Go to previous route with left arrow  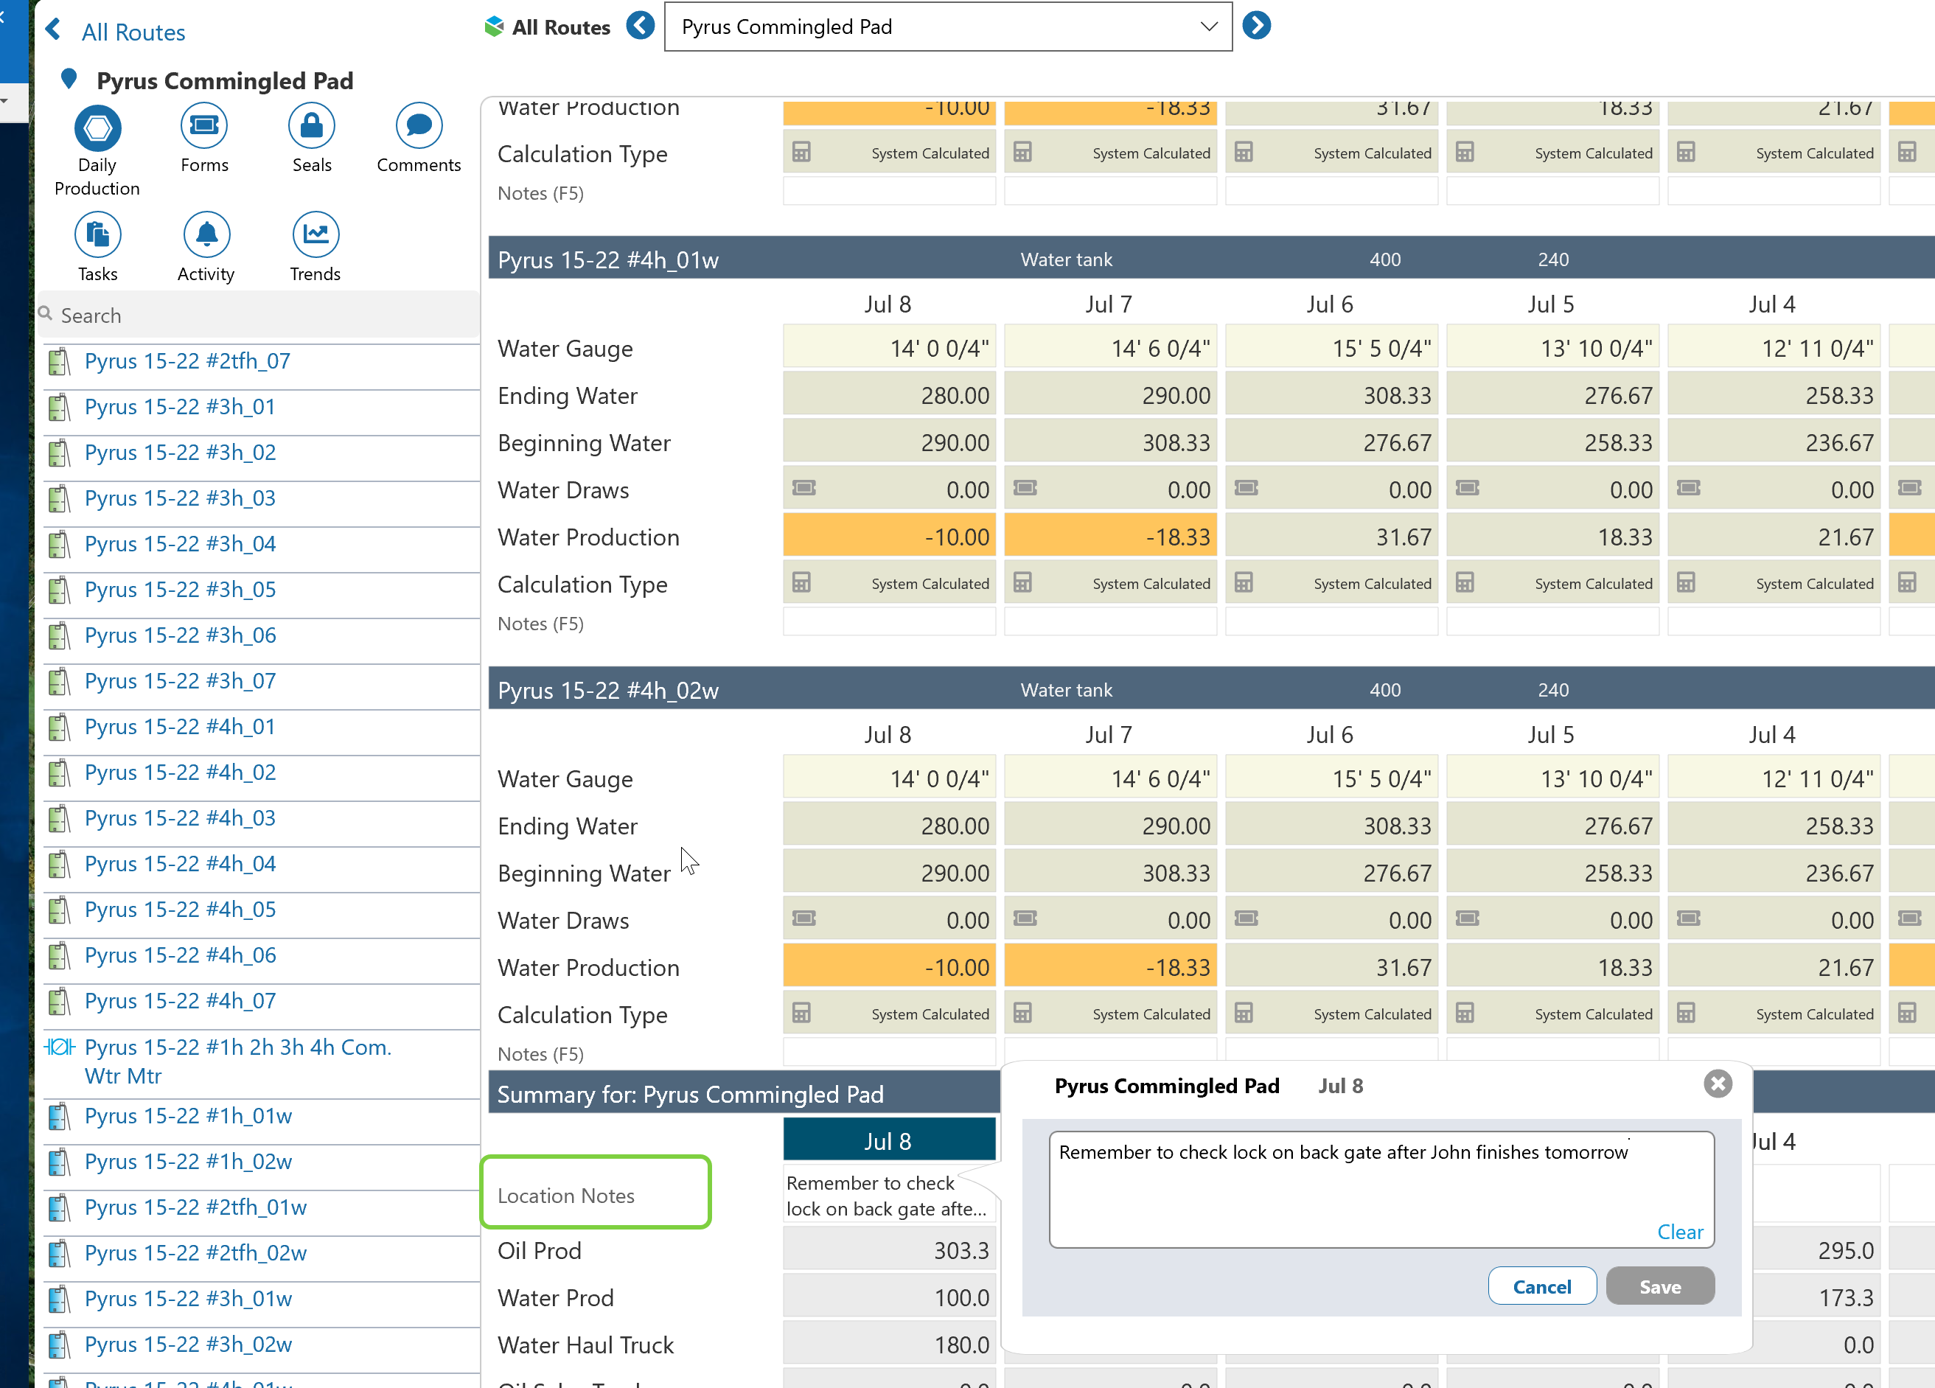(x=640, y=26)
